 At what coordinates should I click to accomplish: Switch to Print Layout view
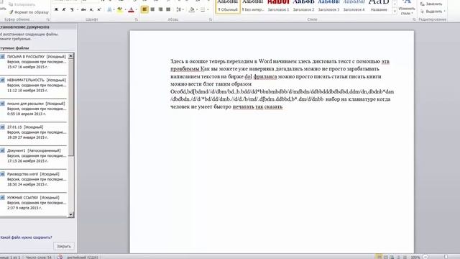379,257
